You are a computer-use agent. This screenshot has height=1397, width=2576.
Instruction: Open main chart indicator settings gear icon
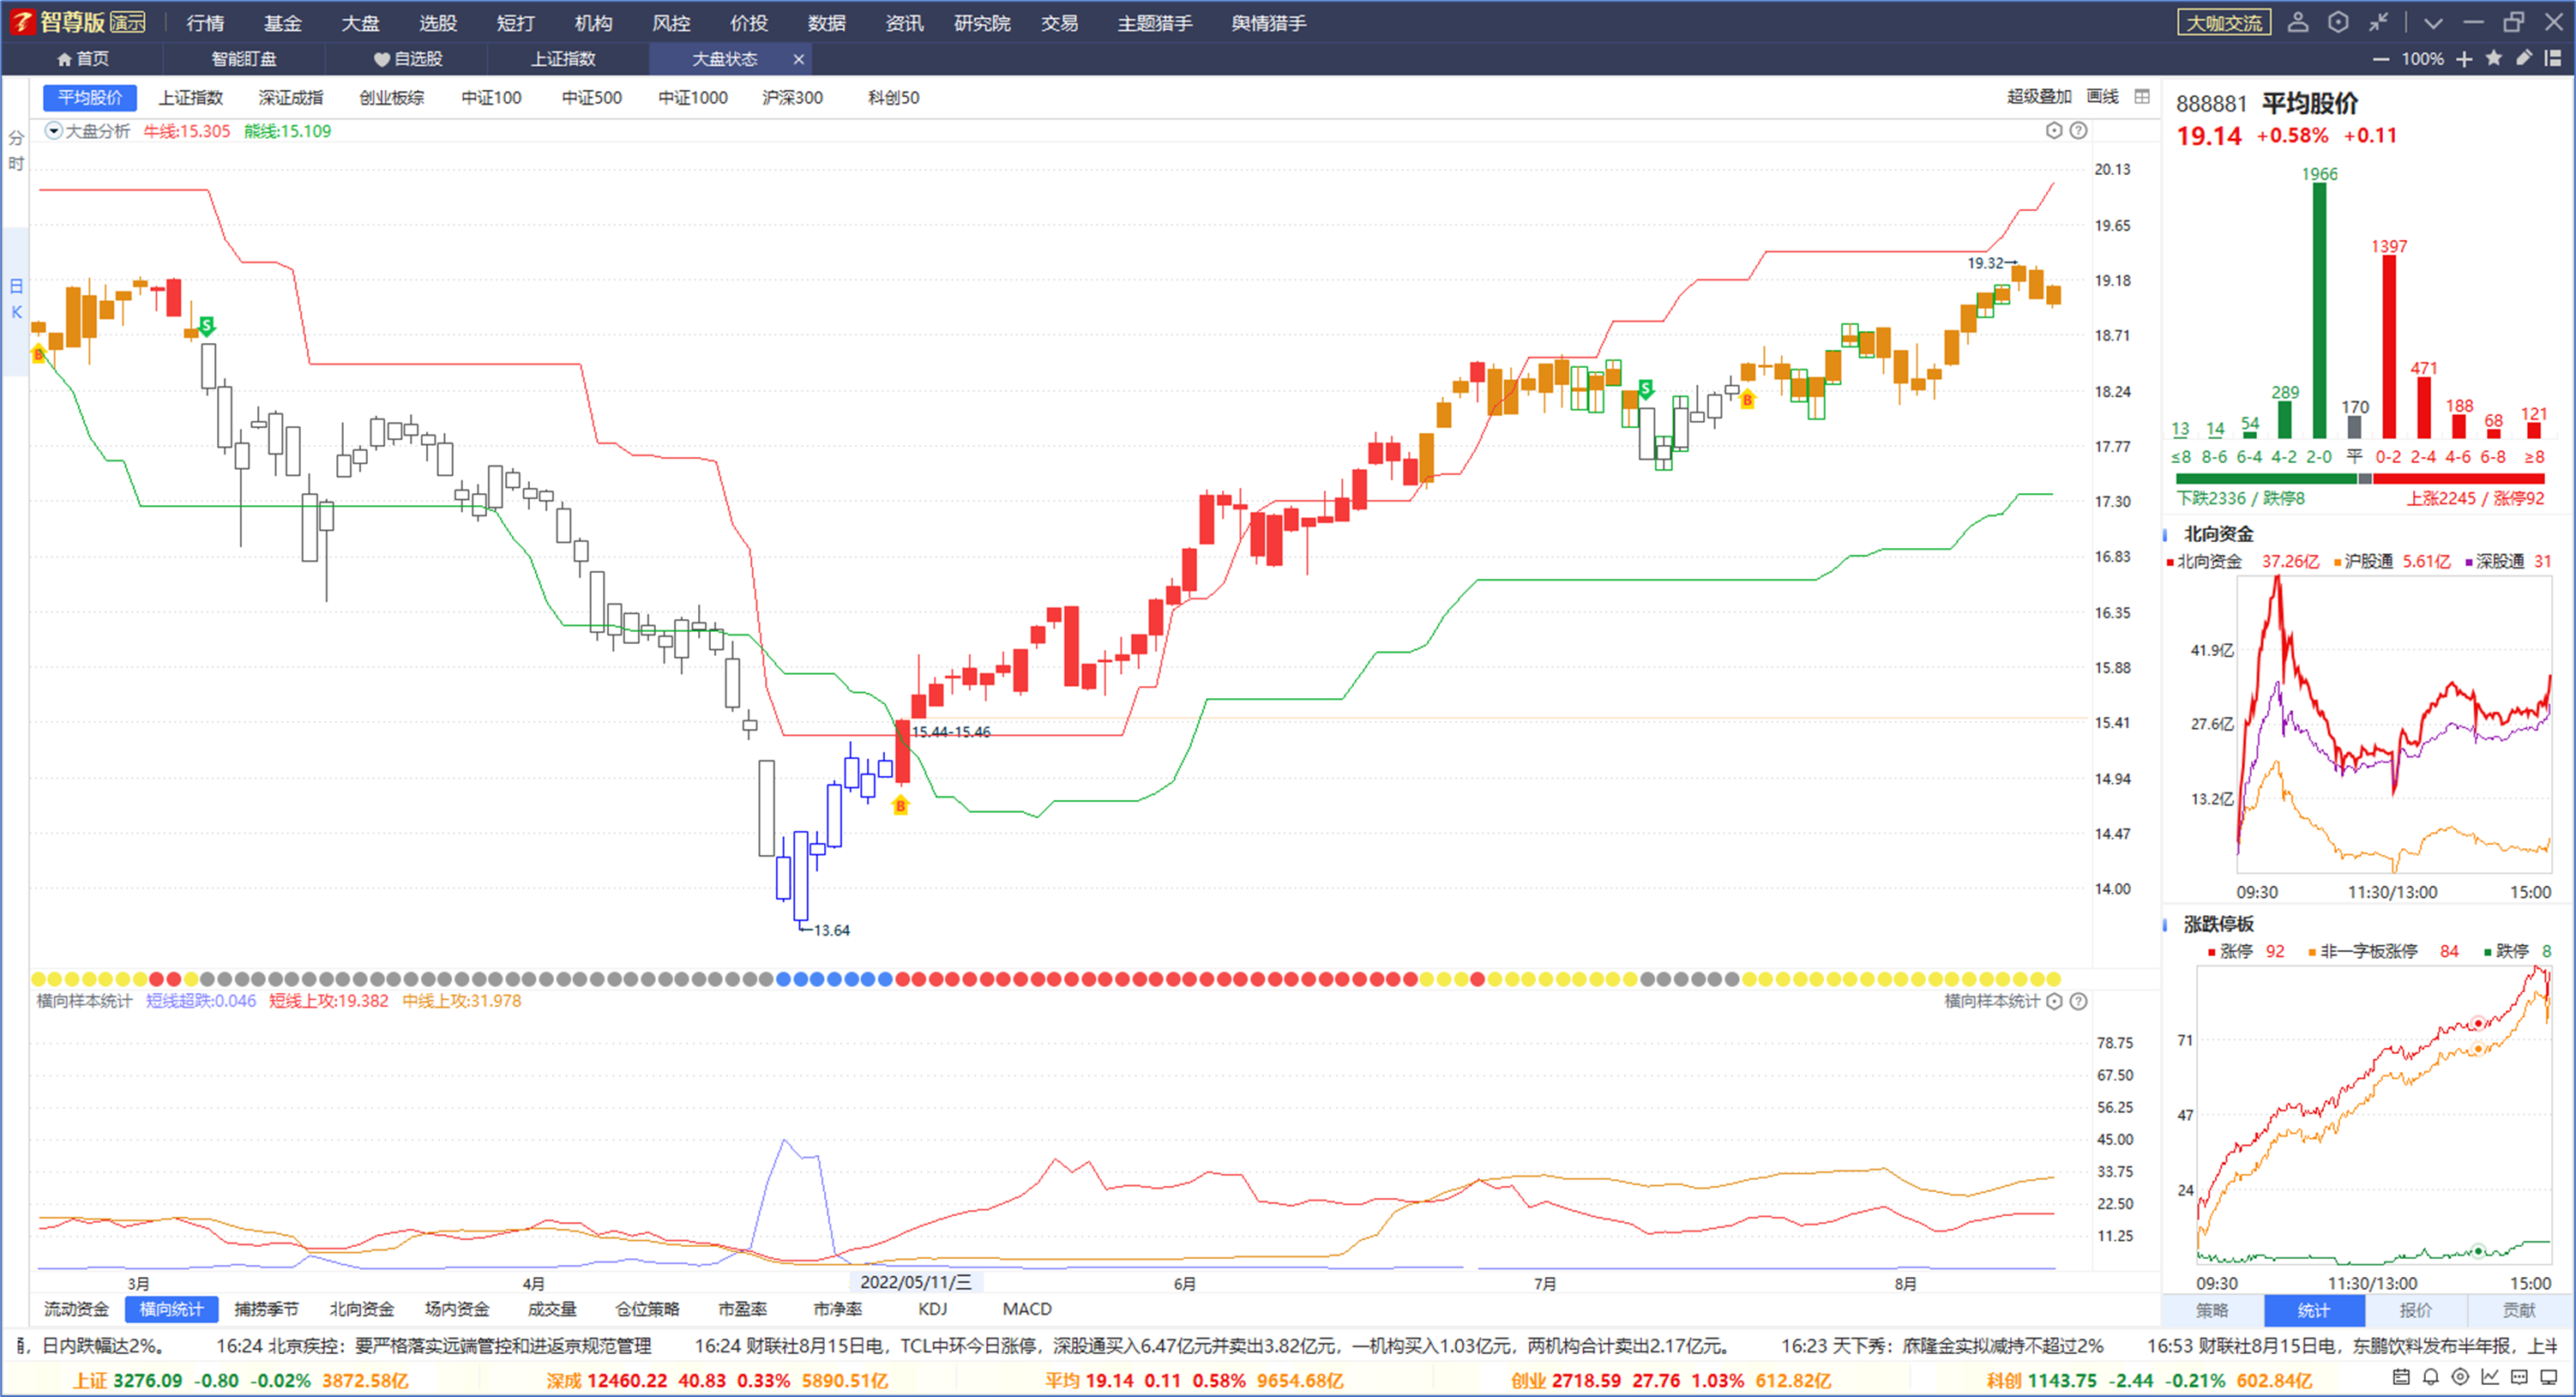click(2054, 130)
